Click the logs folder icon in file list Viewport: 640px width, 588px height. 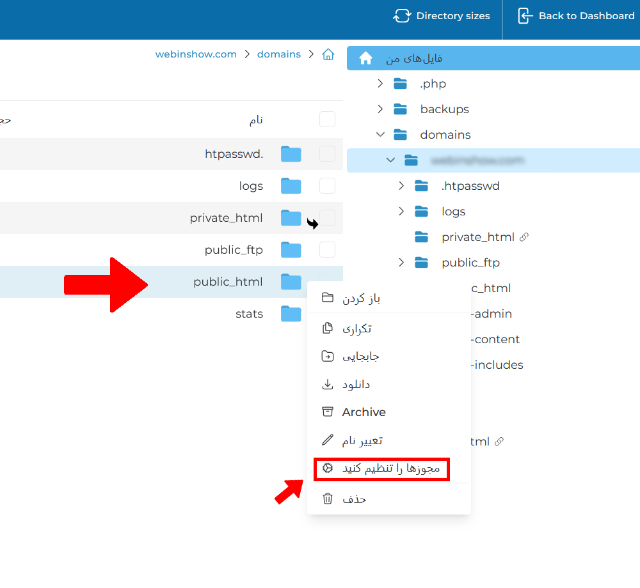291,186
